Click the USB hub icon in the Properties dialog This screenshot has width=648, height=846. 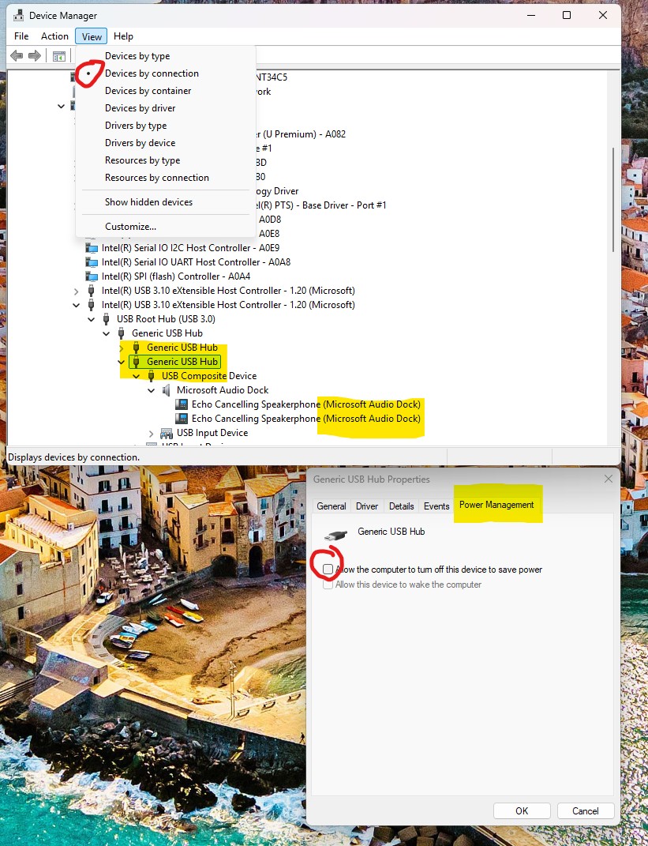tap(336, 536)
